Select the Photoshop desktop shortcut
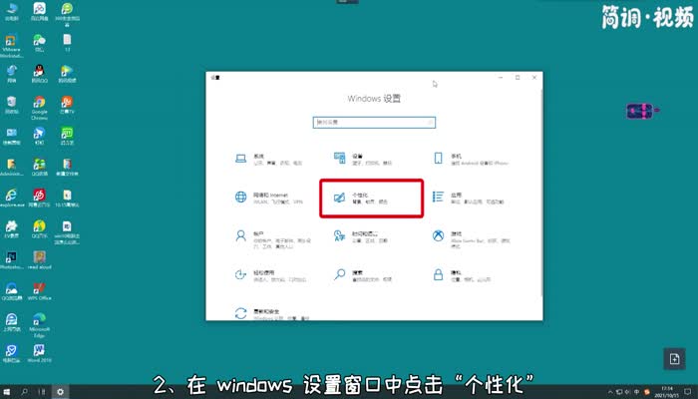698x399 pixels. (12, 260)
